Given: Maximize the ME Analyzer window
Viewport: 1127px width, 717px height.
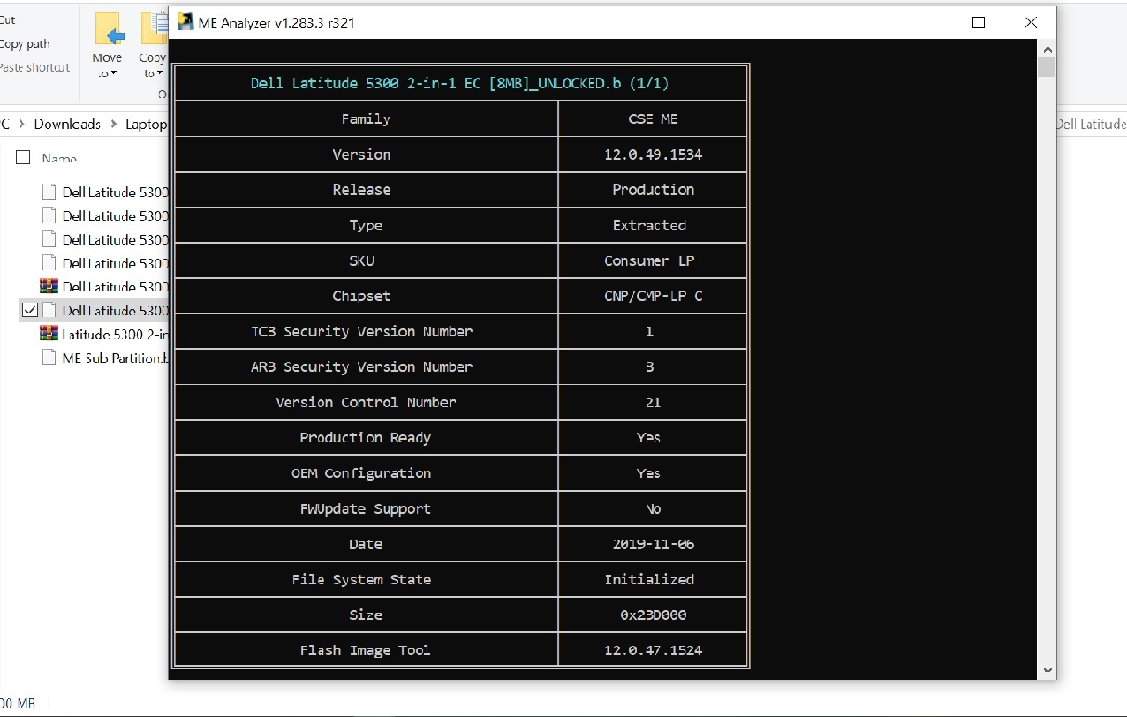Looking at the screenshot, I should click(979, 23).
